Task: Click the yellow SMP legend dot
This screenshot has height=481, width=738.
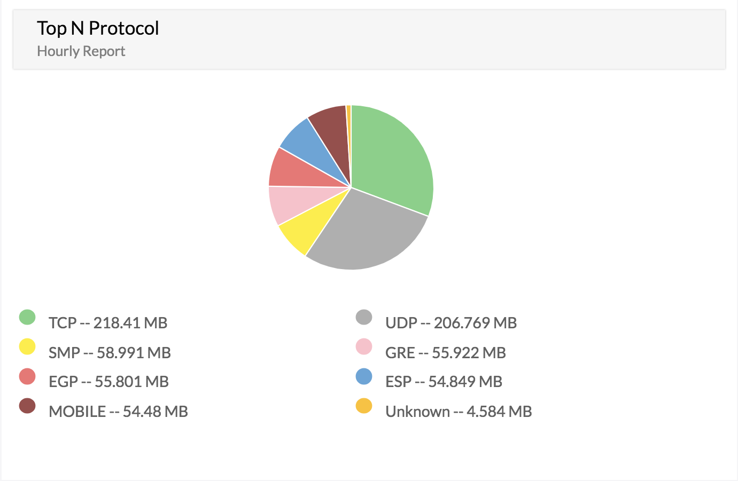Action: tap(27, 347)
